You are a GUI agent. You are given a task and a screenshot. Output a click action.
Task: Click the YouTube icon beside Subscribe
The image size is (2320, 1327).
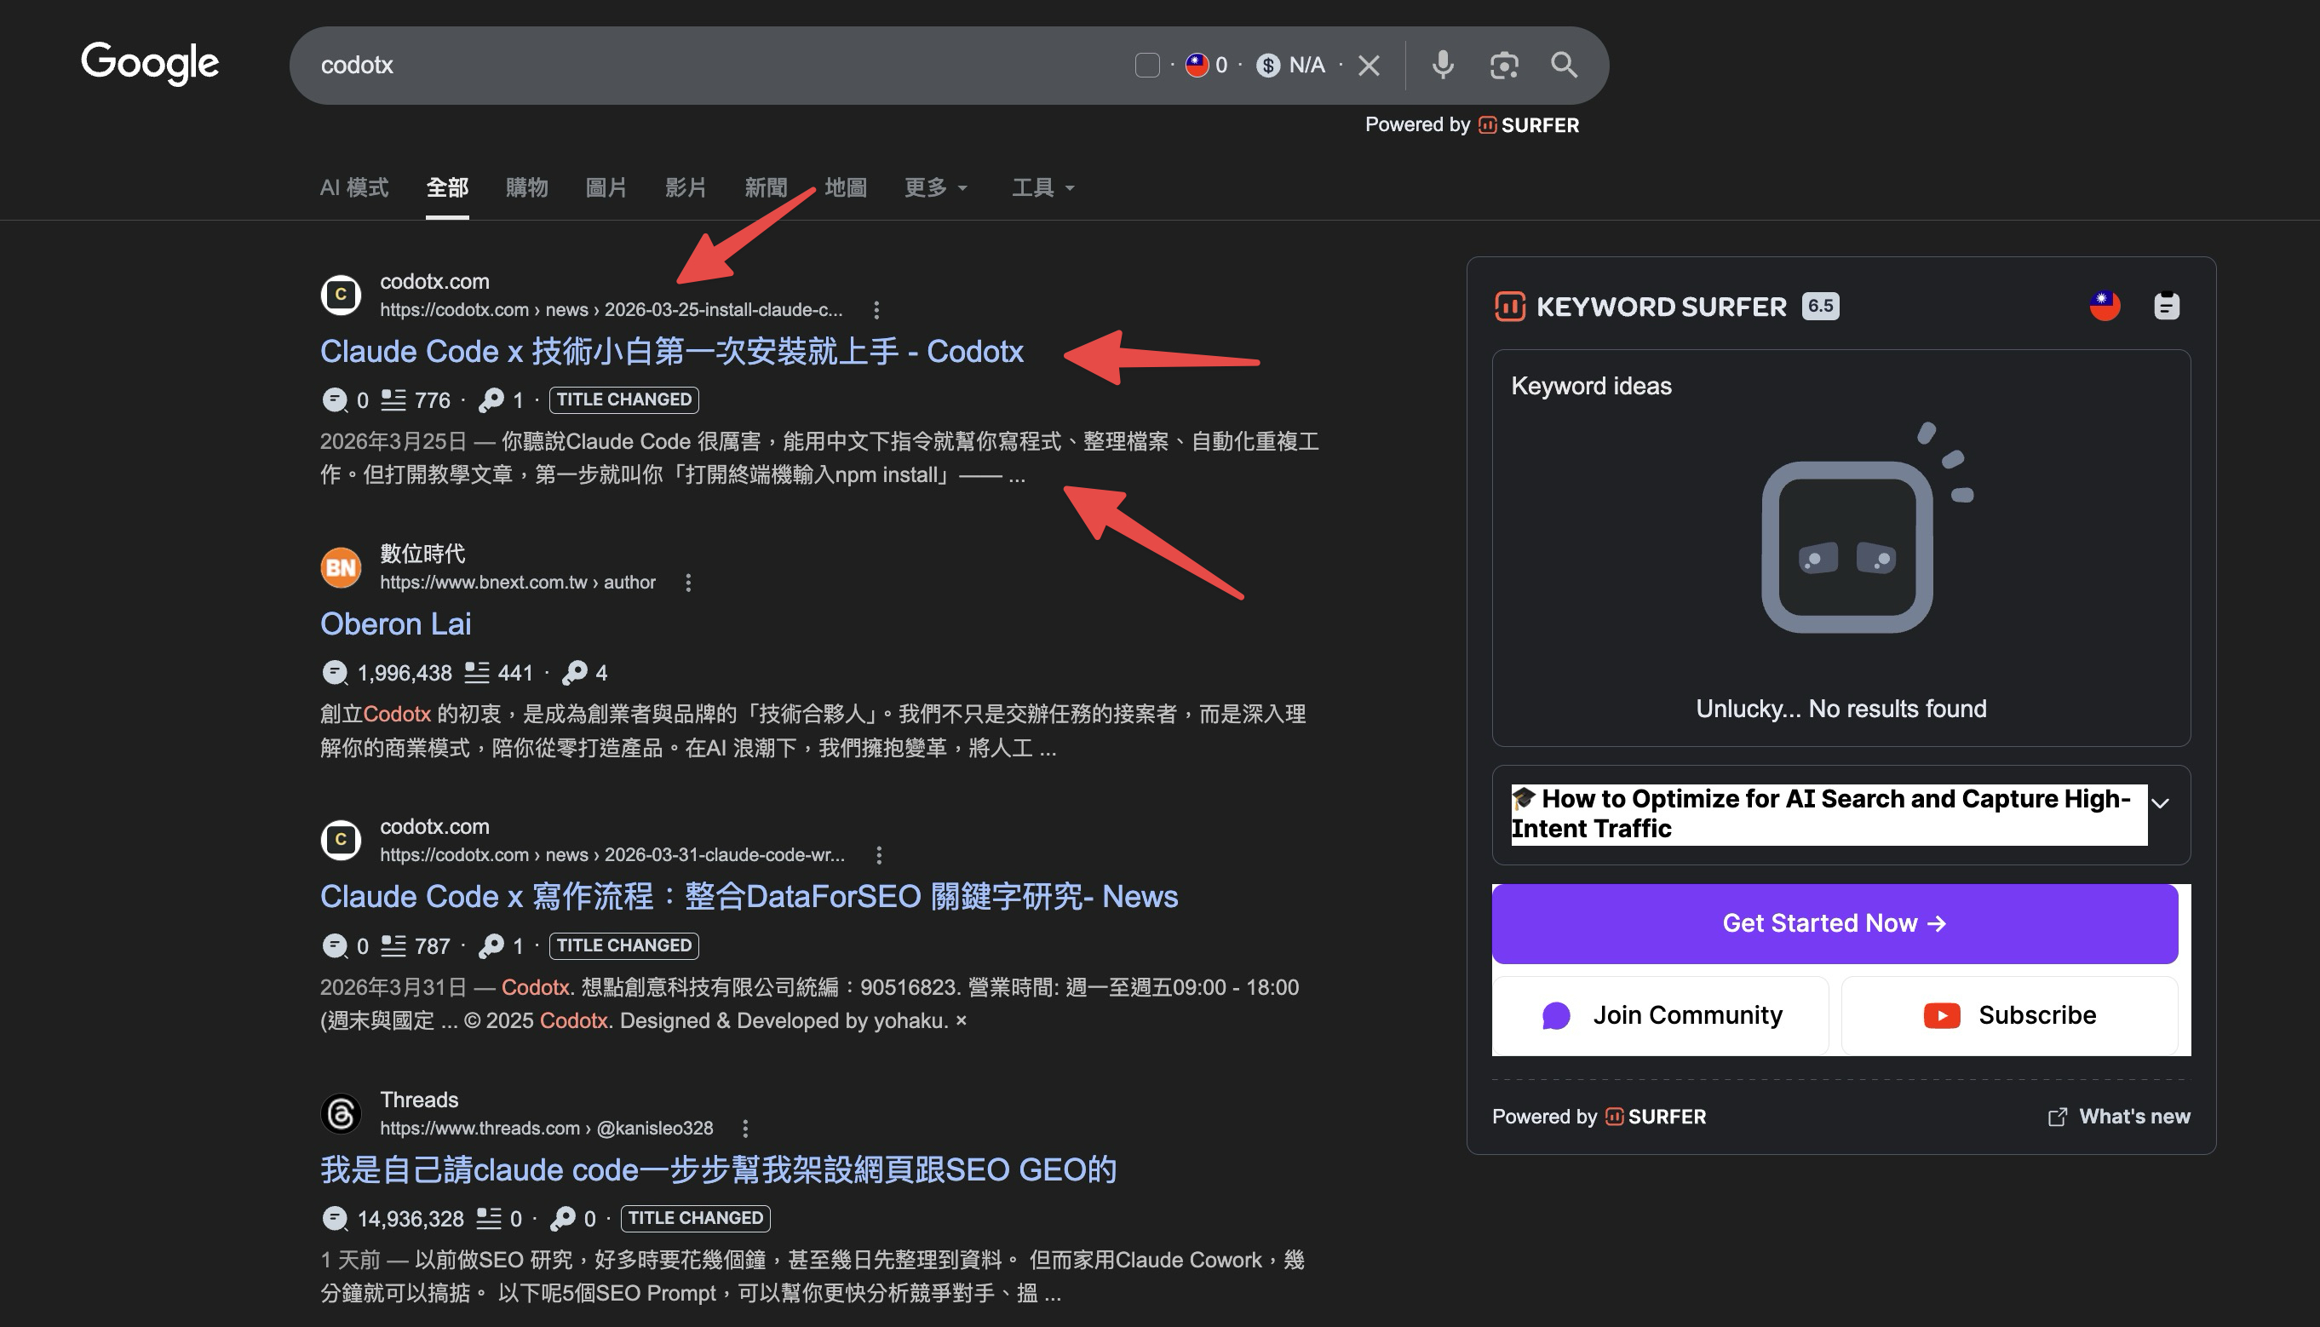click(x=1942, y=1014)
